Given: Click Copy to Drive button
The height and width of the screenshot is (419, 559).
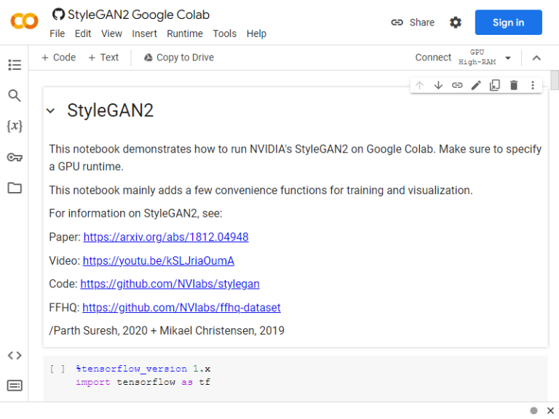Looking at the screenshot, I should pos(179,57).
